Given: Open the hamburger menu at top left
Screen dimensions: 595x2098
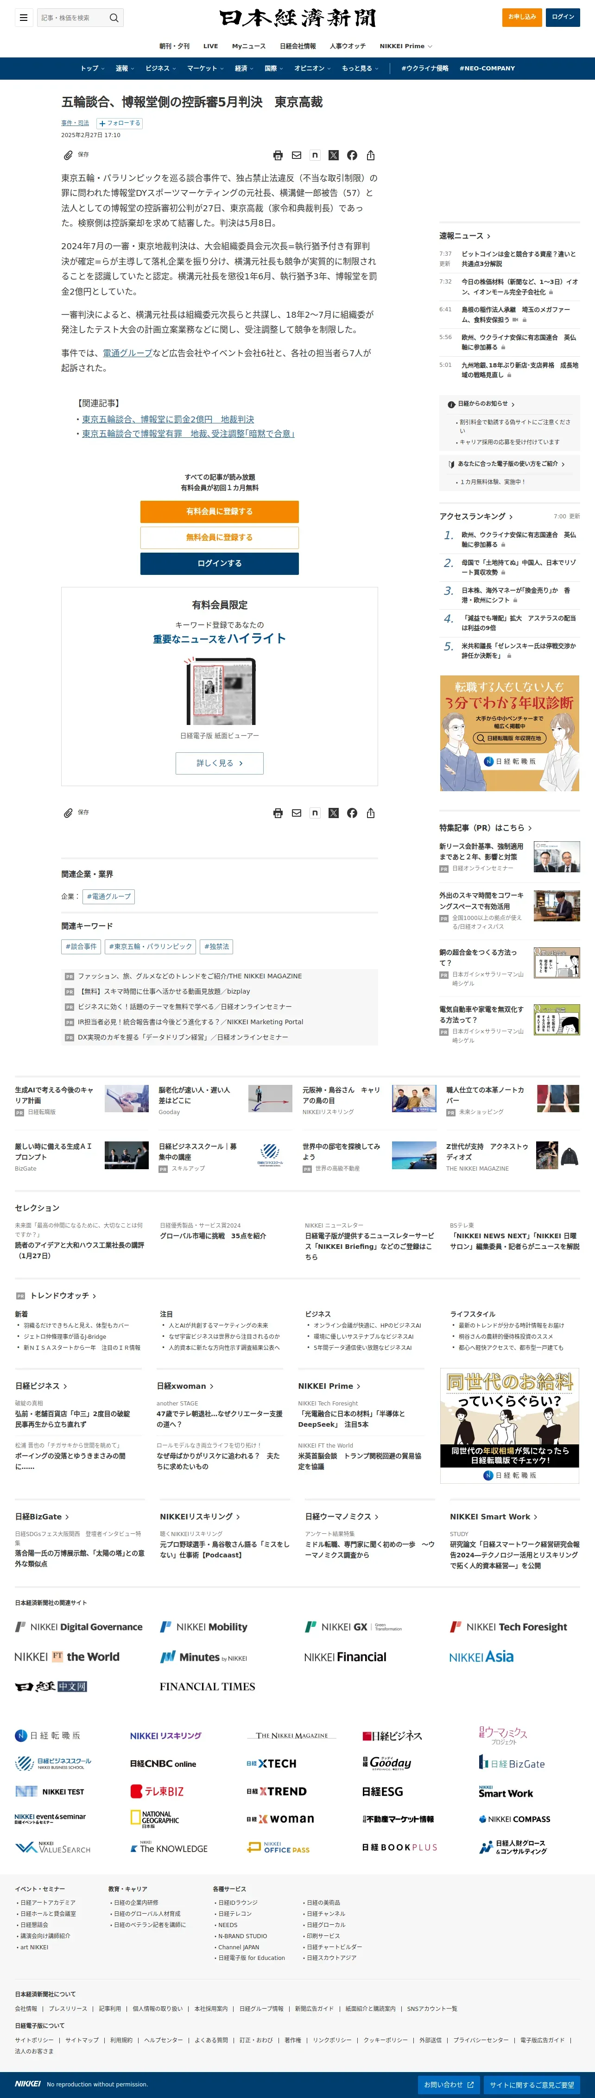Looking at the screenshot, I should 24,17.
